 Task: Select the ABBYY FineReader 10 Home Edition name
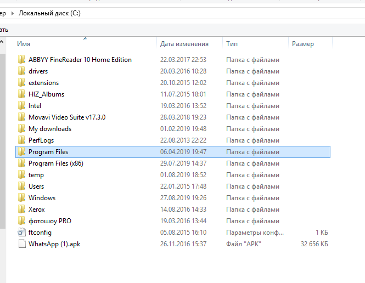point(80,60)
